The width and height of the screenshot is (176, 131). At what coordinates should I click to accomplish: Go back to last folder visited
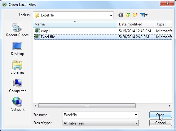tap(121, 15)
